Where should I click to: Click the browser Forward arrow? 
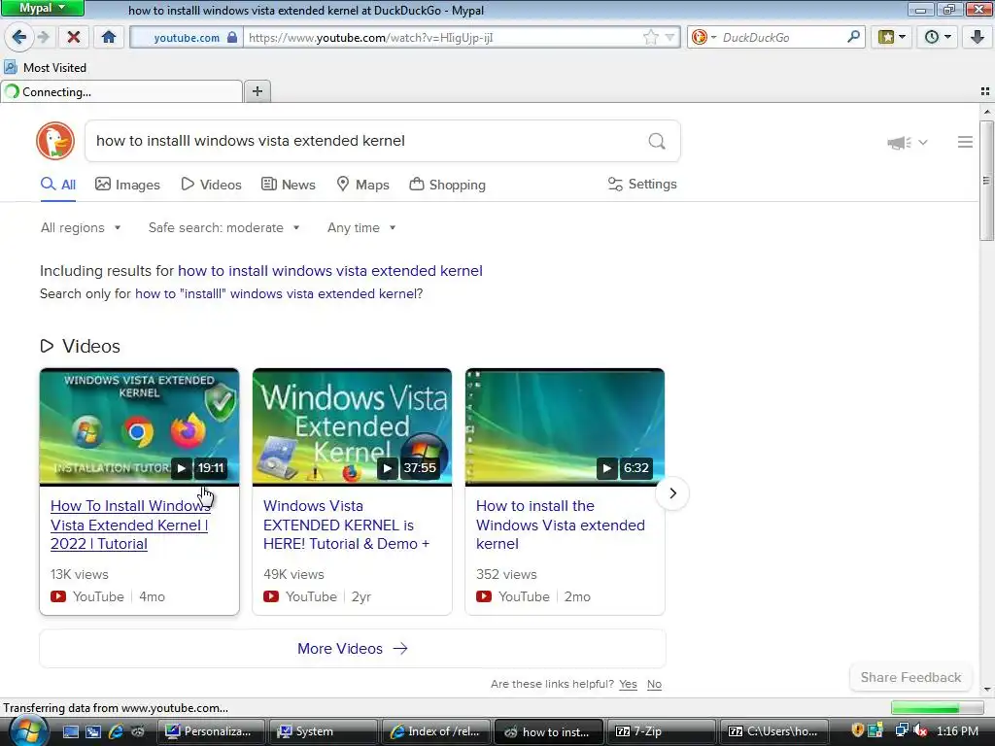click(x=43, y=38)
